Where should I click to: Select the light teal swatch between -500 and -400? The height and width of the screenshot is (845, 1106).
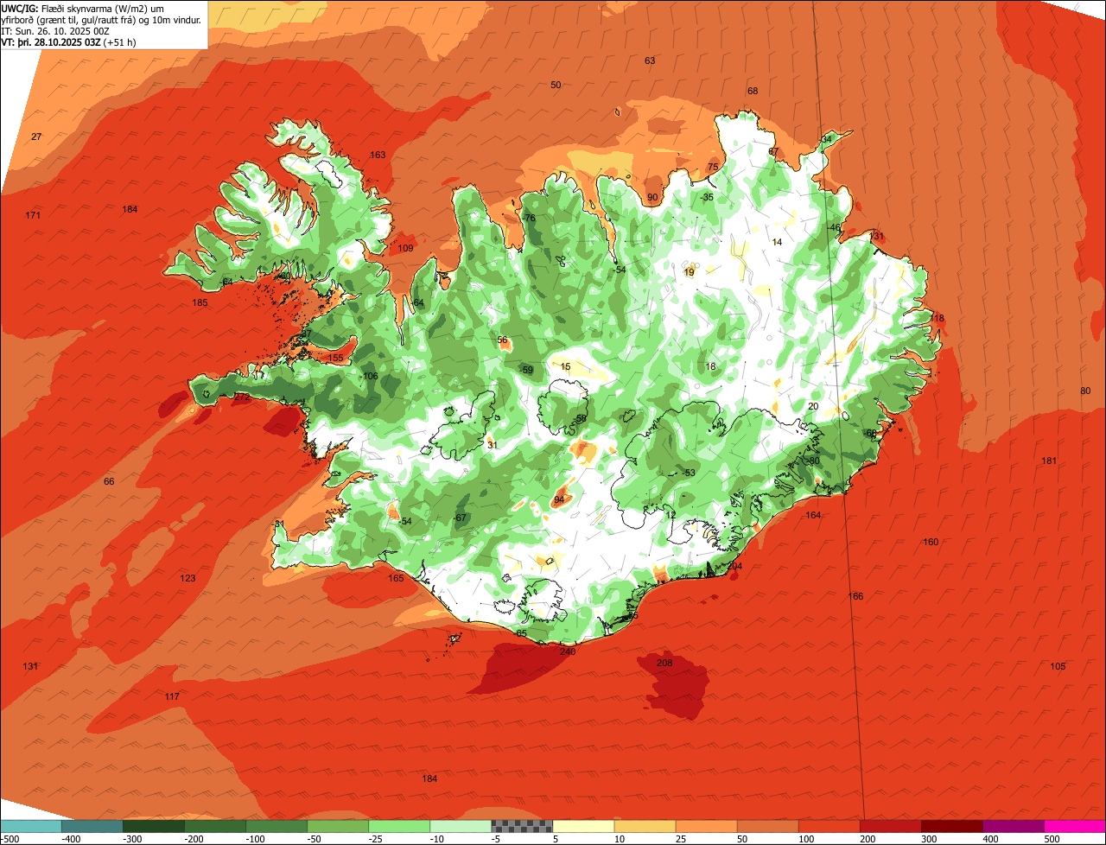32,826
